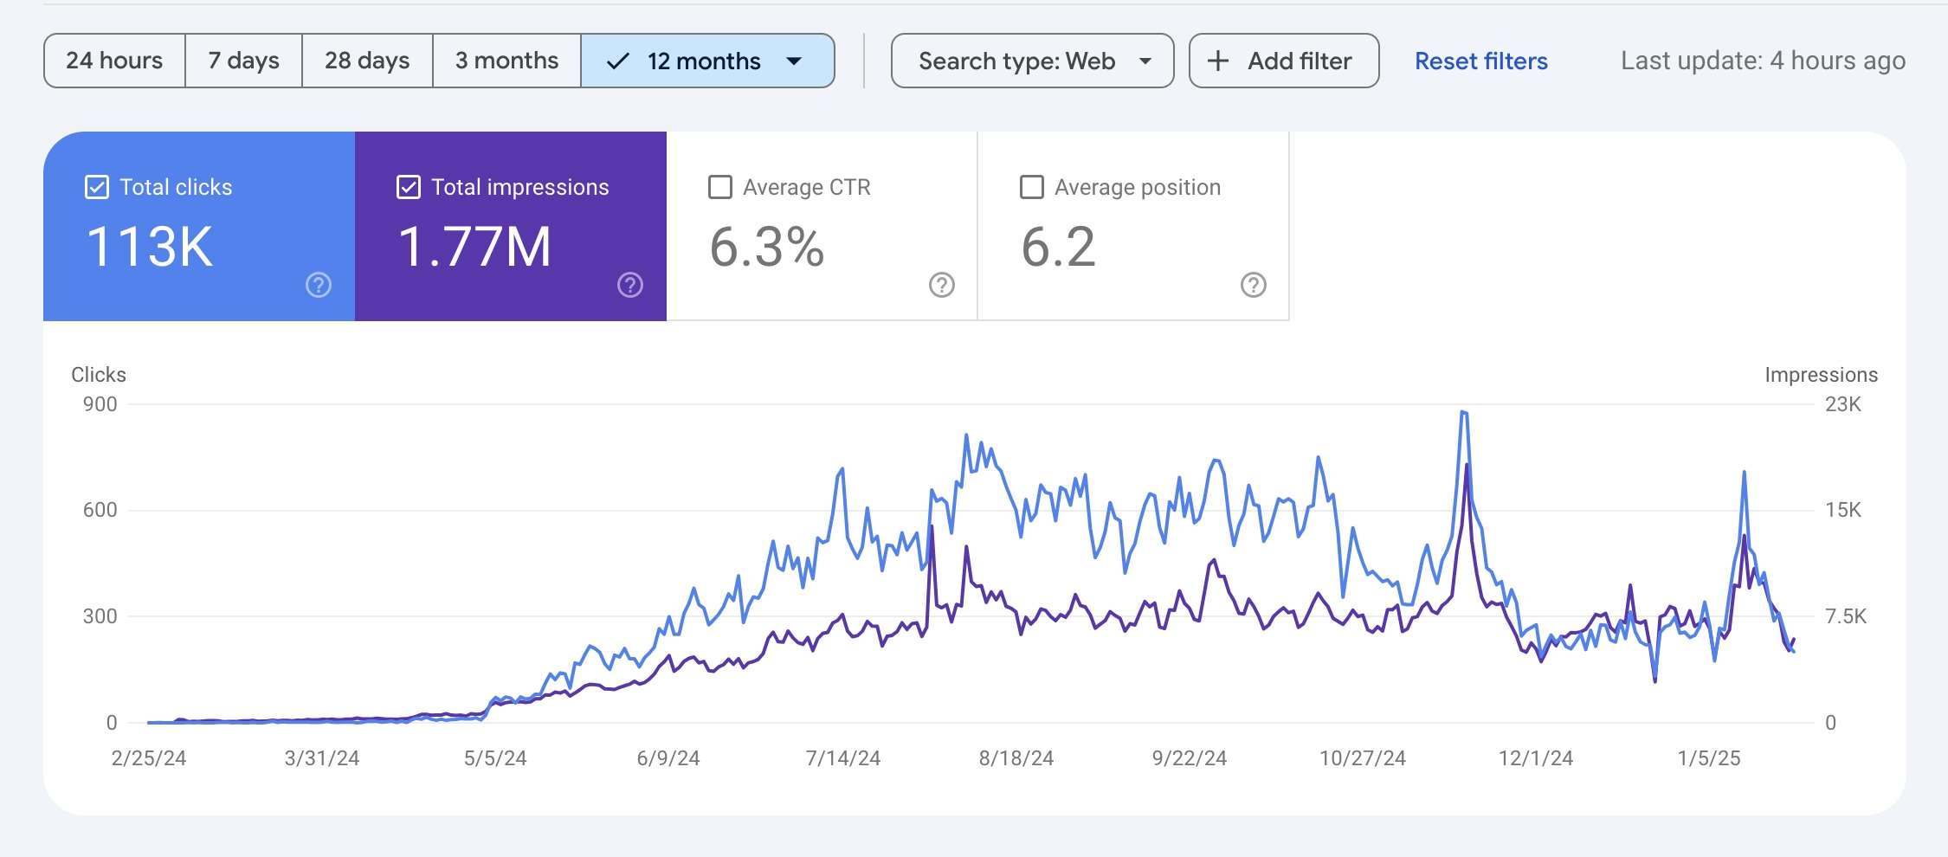Screen dimensions: 1948x857
Task: Choose the 28 days range
Action: tap(367, 61)
